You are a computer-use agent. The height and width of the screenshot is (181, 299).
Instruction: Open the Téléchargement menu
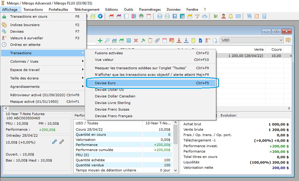pos(87,10)
